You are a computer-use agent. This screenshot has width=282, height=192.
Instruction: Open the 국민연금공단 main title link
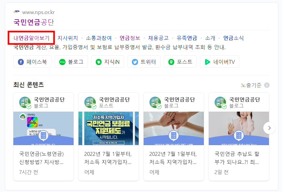pyautogui.click(x=34, y=22)
